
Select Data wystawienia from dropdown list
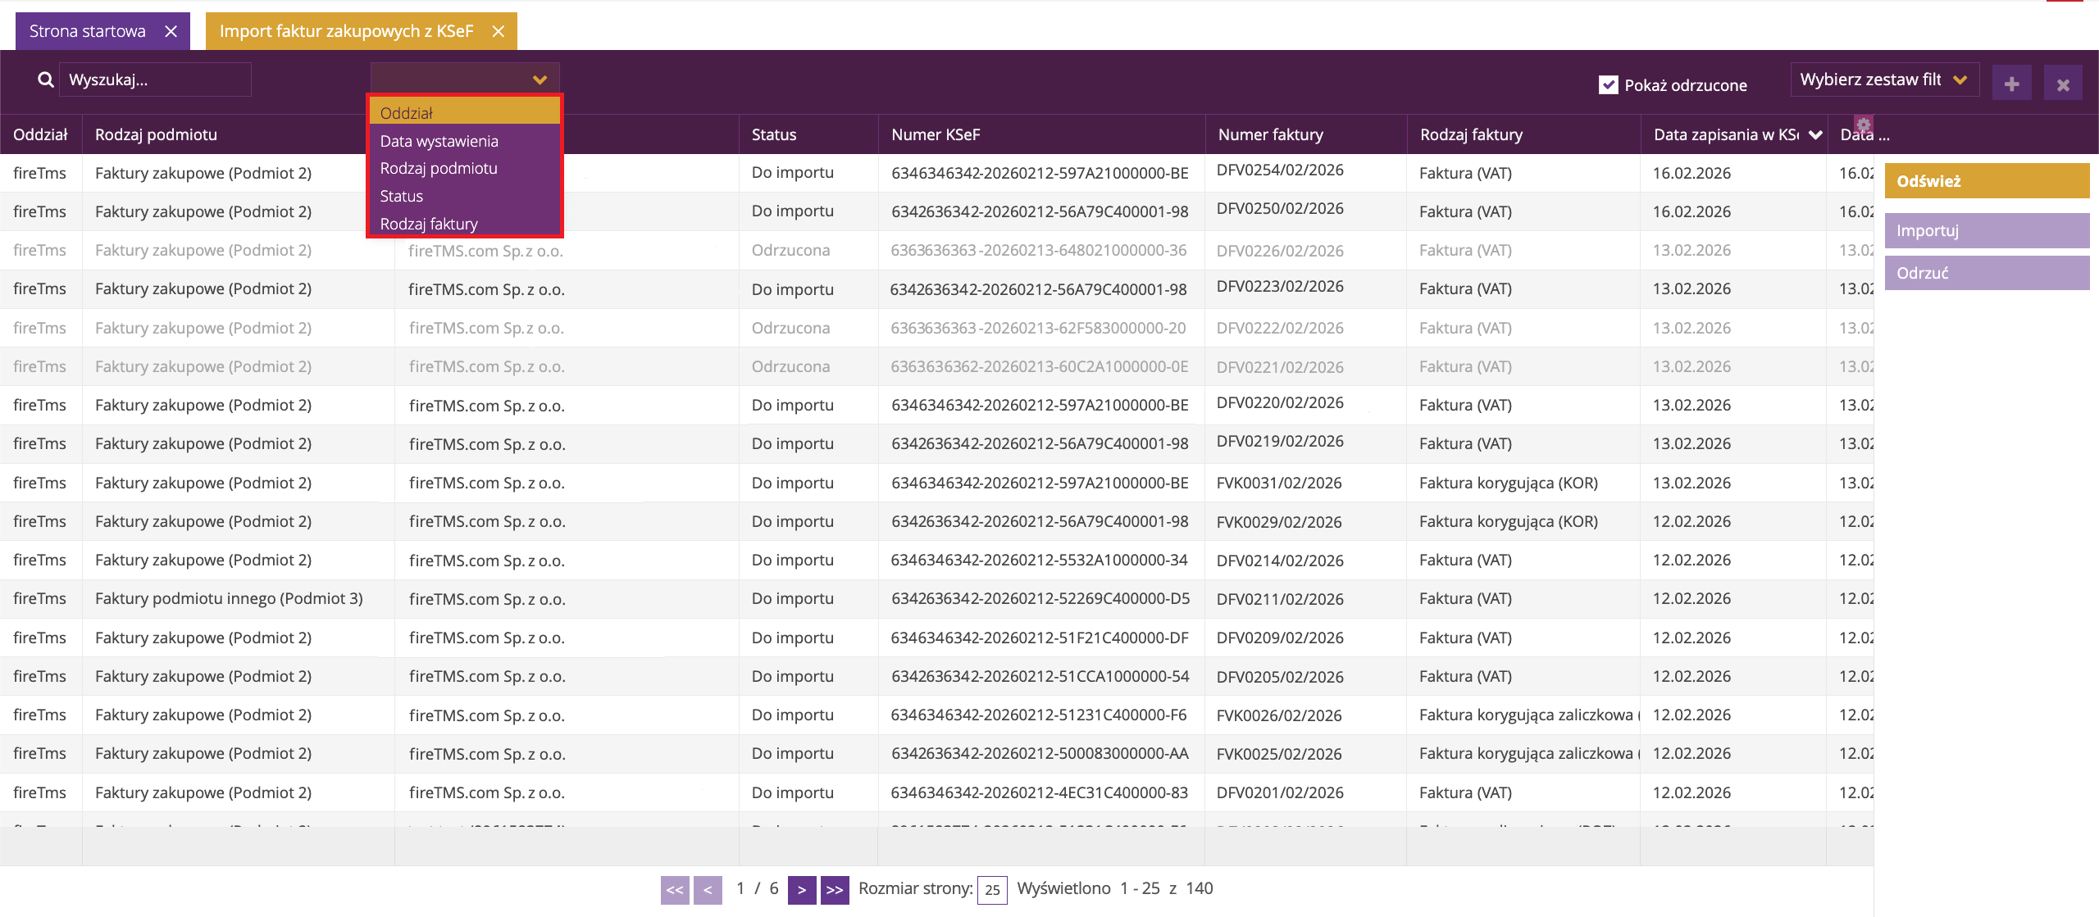[x=439, y=141]
